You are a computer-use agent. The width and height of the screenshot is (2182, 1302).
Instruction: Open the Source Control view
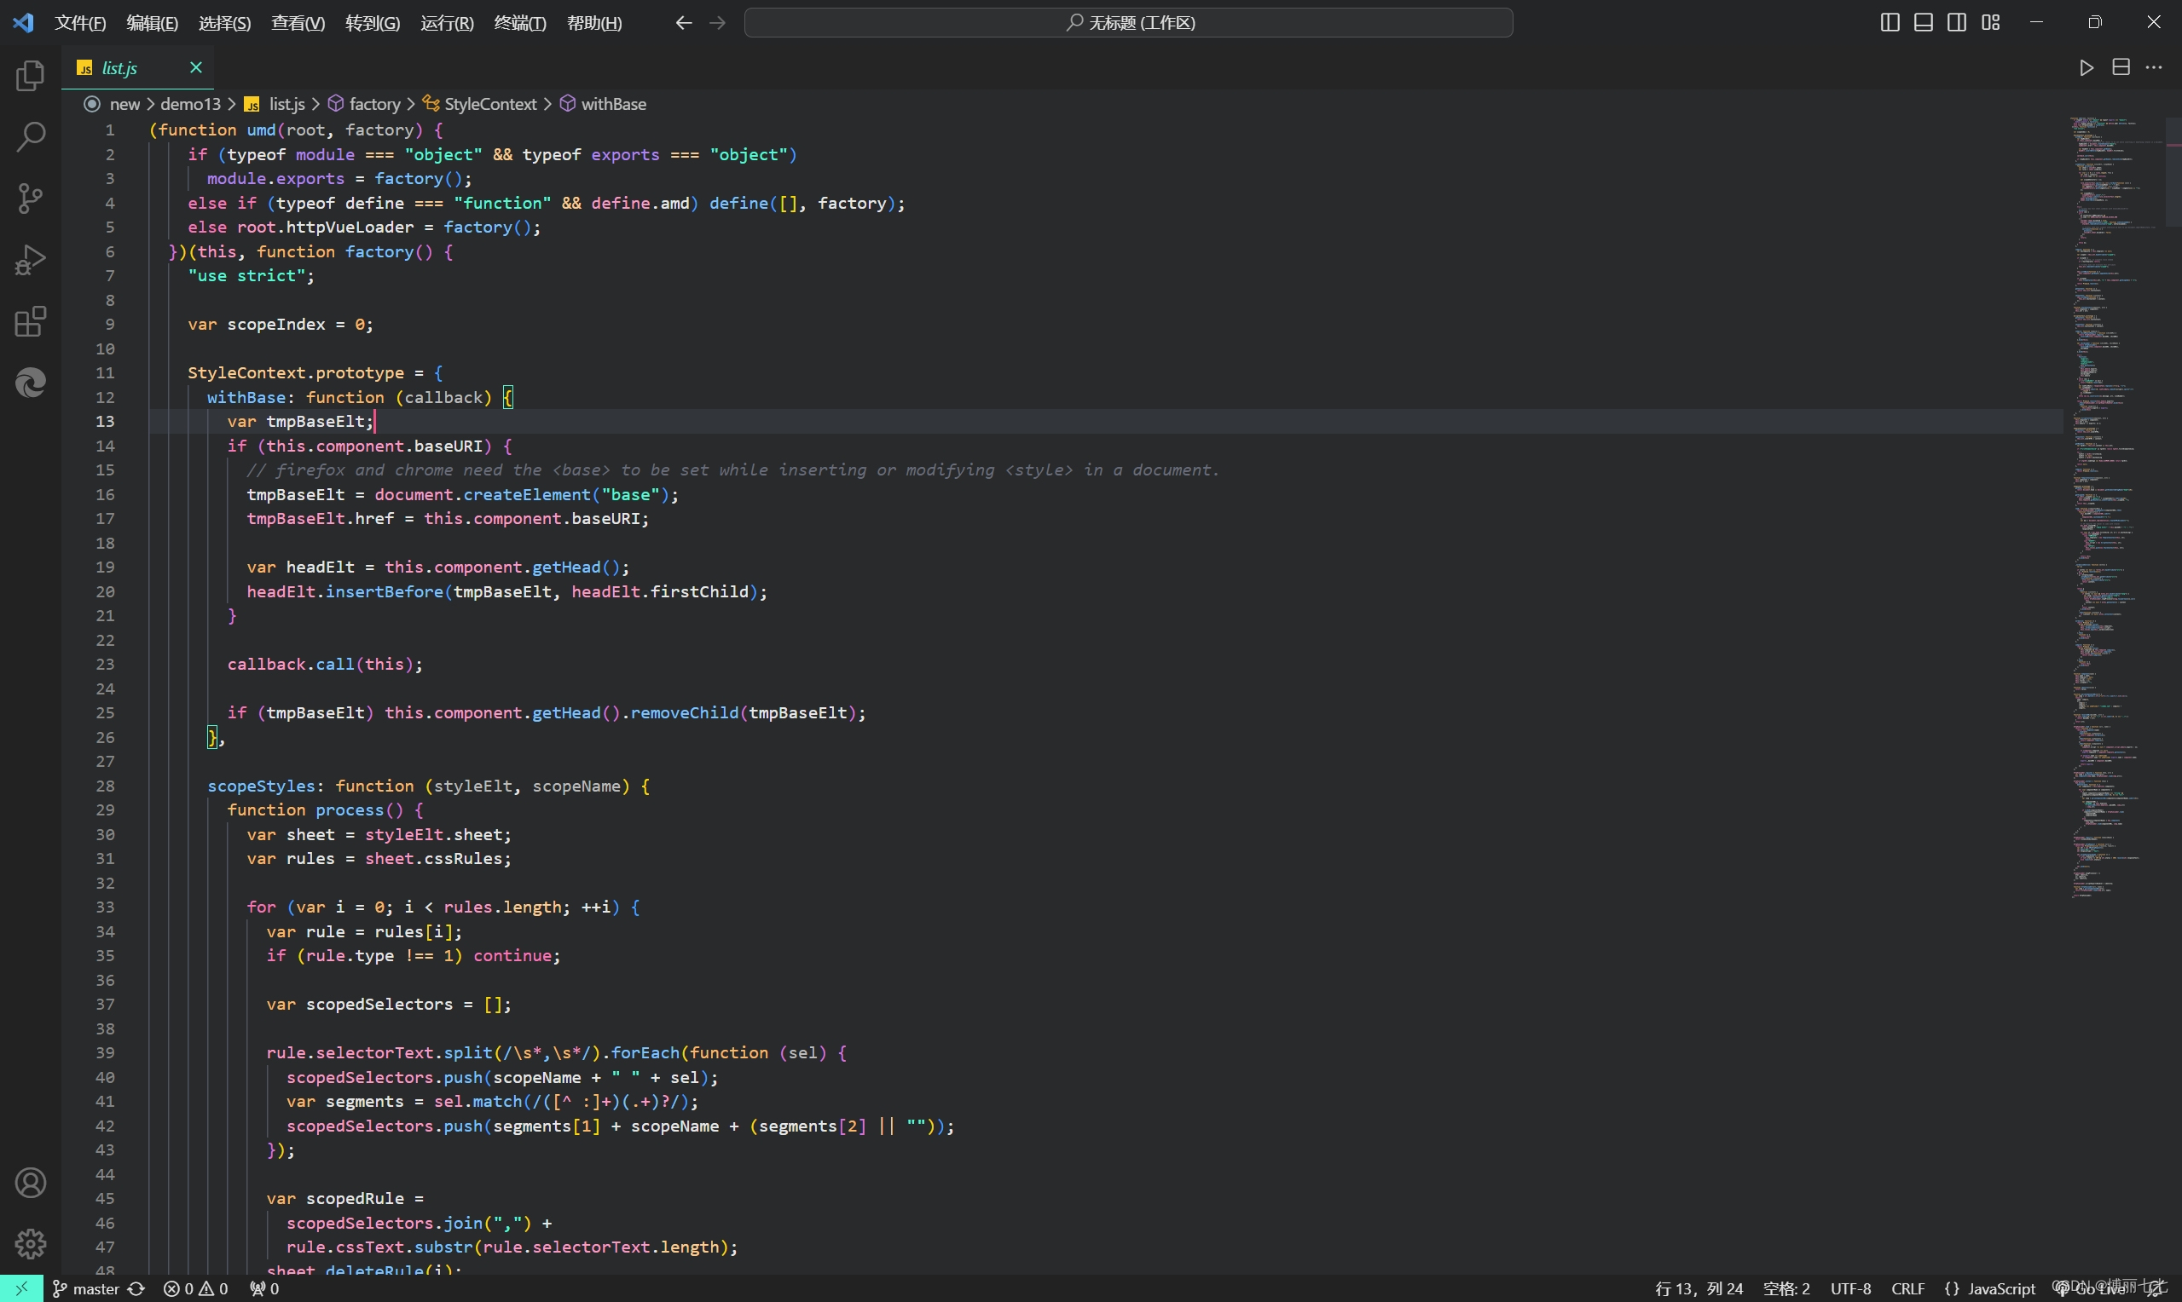[x=31, y=199]
